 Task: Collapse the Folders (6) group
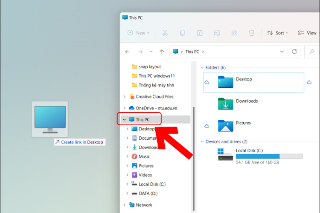coord(202,68)
